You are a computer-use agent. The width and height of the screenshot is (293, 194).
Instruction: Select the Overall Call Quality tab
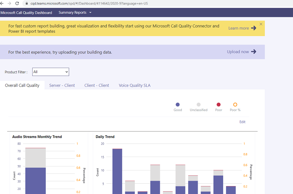point(22,85)
